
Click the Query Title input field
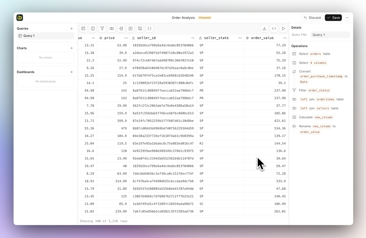click(x=330, y=35)
